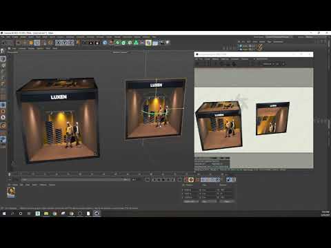Open the Object (Rel) coordinates dropdown

click(x=191, y=201)
